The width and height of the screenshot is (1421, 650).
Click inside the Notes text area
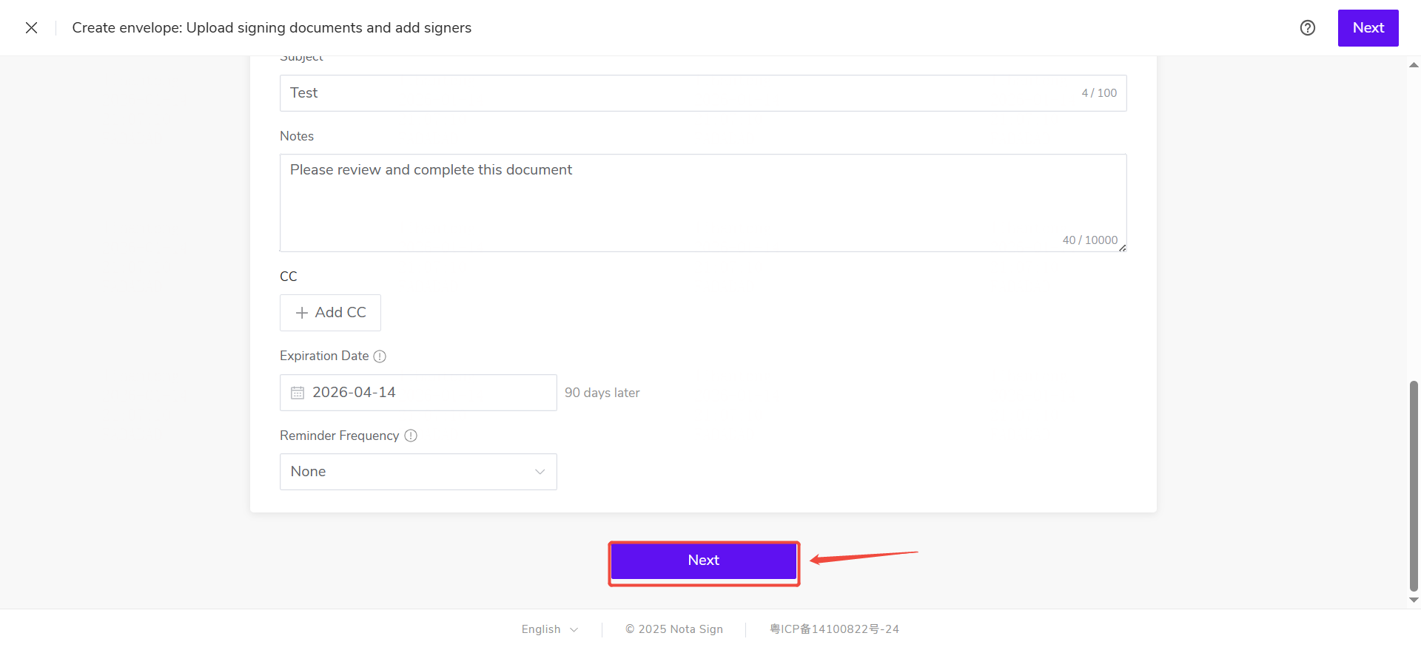(x=702, y=202)
